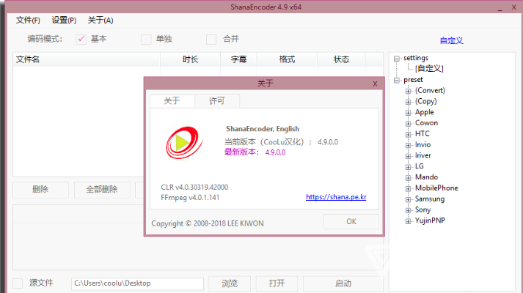Open the https://shana.pe.kr link
523x293 pixels.
[x=336, y=197]
